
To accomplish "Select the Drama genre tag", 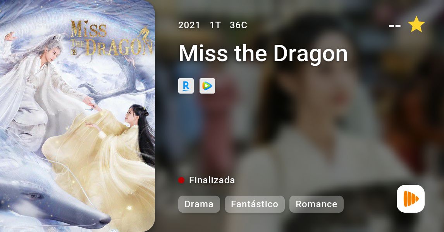I will pyautogui.click(x=199, y=204).
